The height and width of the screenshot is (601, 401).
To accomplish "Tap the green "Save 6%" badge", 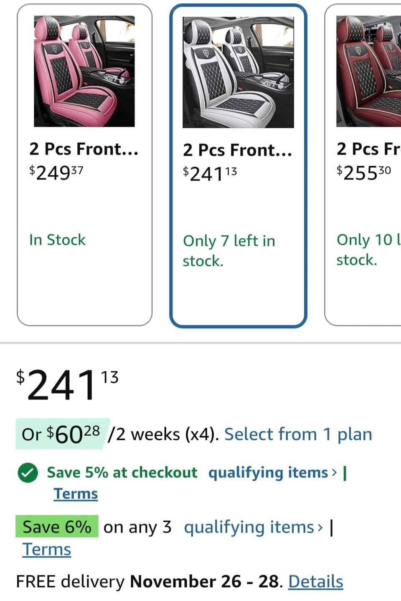I will tap(57, 527).
